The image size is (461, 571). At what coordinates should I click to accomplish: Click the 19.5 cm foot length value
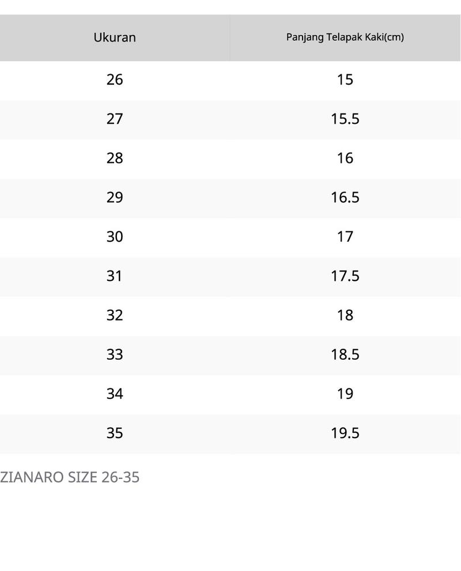pyautogui.click(x=345, y=433)
